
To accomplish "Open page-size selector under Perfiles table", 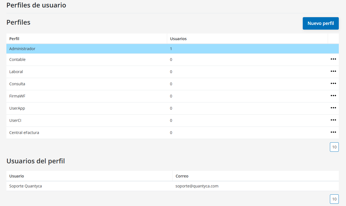I will coord(334,147).
